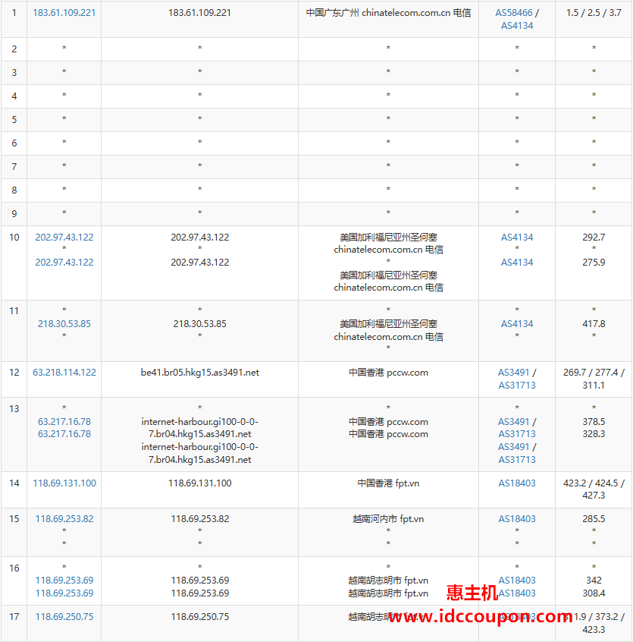This screenshot has height=642, width=633.
Task: Click the blue 118.69.253.82 IP link
Action: point(64,519)
